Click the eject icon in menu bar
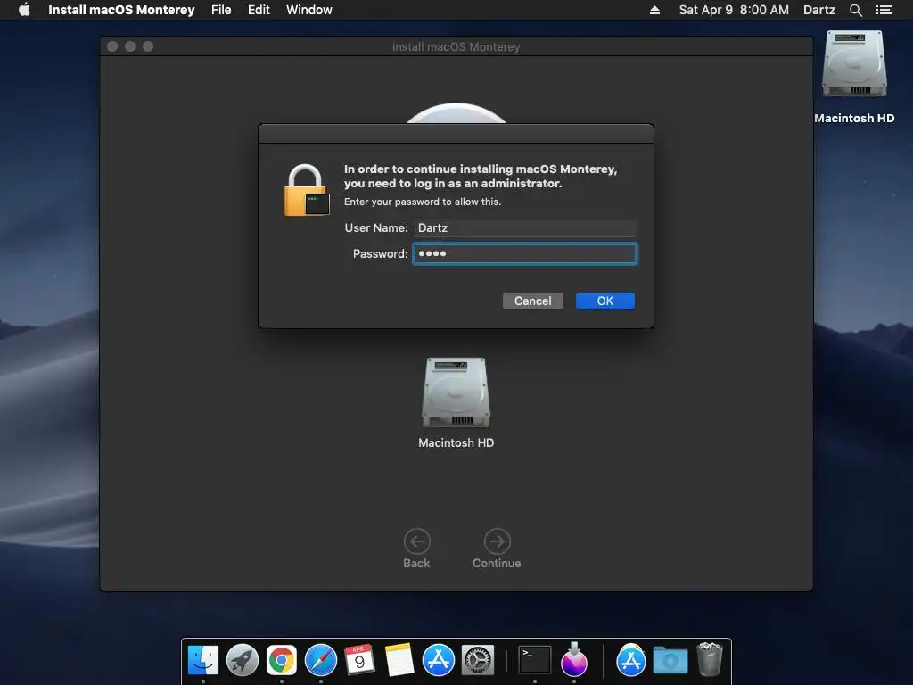Screen dimensions: 913x685 pos(654,10)
